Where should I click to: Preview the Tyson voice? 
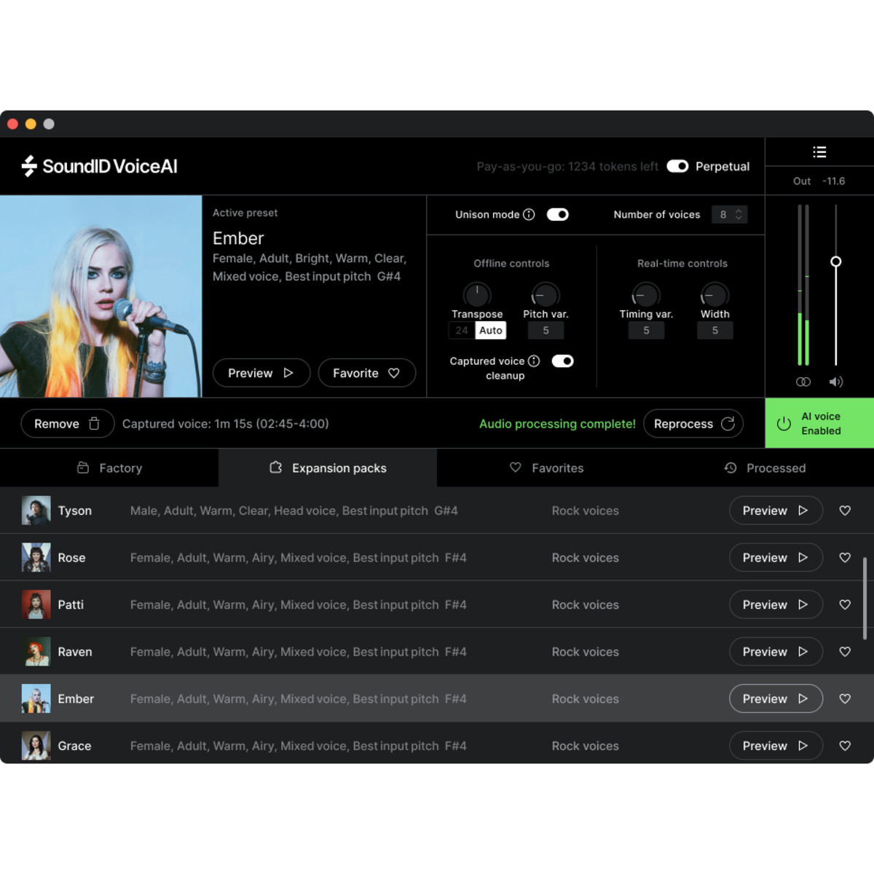[x=776, y=511]
